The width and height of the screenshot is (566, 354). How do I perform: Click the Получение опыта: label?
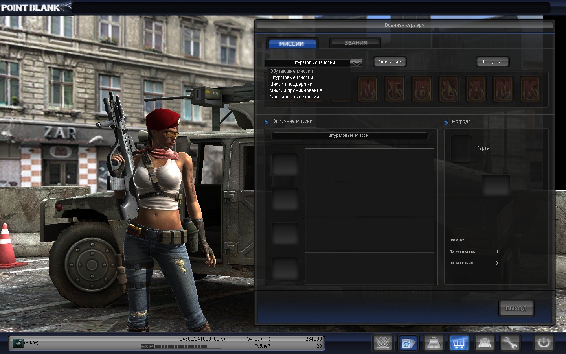pos(462,251)
